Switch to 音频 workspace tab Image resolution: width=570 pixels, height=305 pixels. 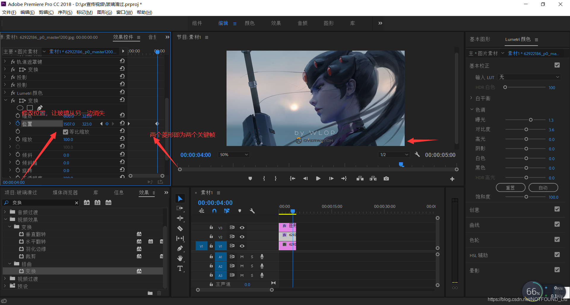[303, 23]
